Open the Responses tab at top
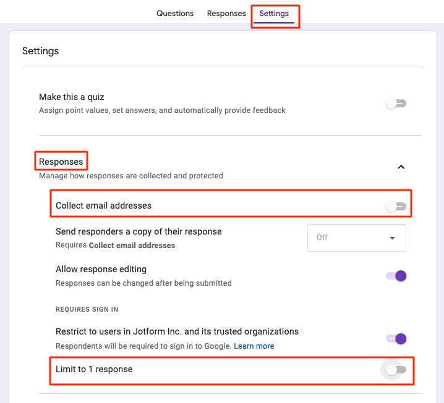Image resolution: width=444 pixels, height=403 pixels. [226, 14]
